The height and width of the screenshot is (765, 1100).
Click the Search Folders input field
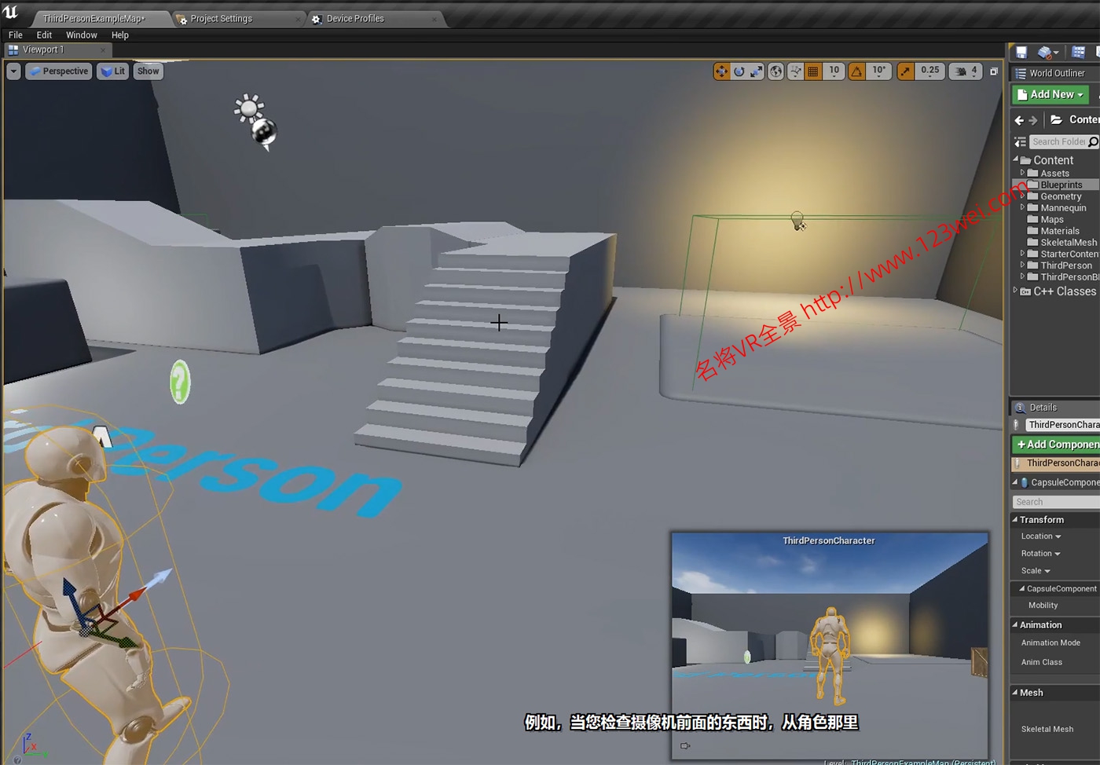coord(1058,142)
